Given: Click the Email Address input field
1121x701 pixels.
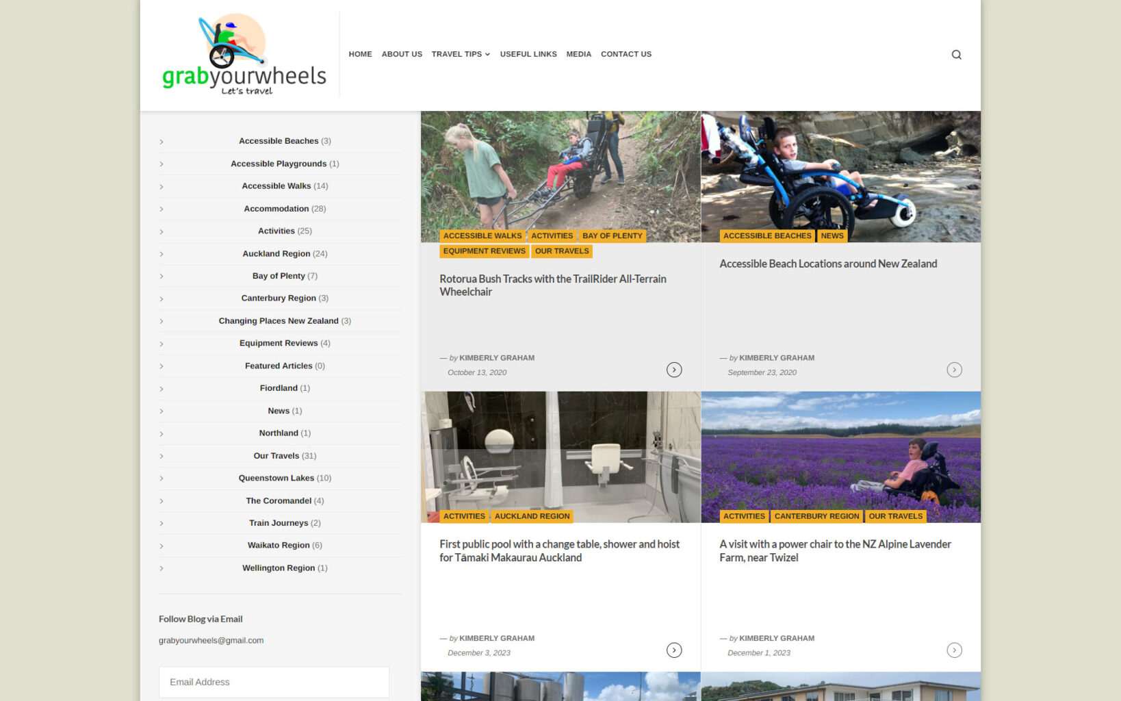Looking at the screenshot, I should (274, 682).
